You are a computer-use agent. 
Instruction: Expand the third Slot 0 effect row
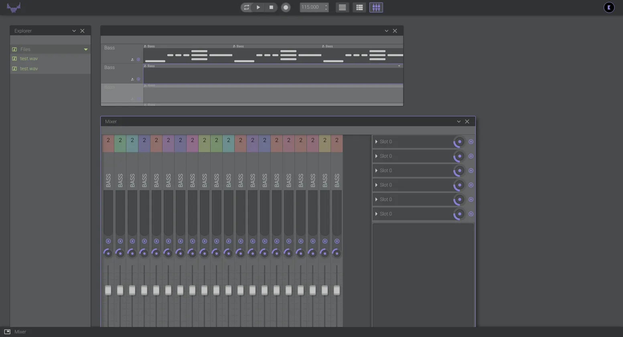coord(376,171)
